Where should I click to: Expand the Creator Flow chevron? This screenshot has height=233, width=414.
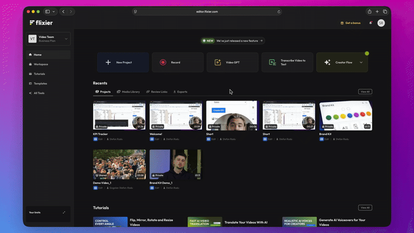(361, 62)
